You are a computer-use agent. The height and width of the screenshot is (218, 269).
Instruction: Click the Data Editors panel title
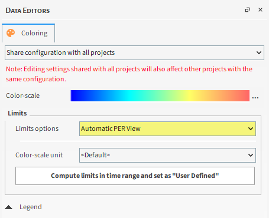28,11
